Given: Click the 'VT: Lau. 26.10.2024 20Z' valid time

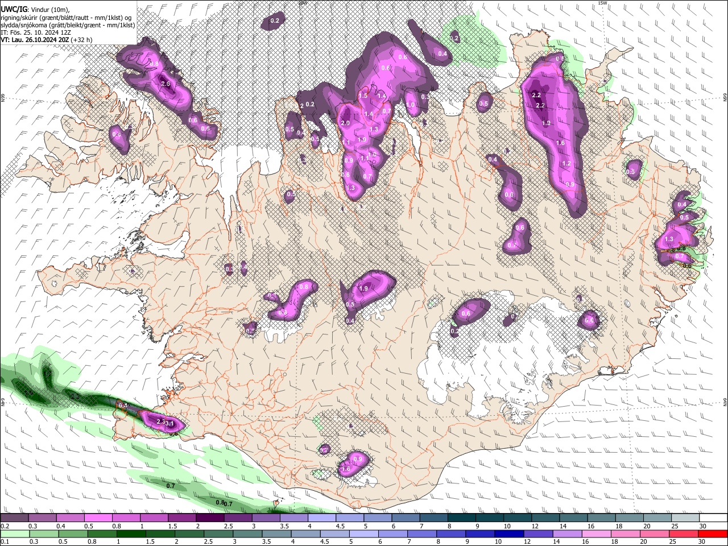Looking at the screenshot, I should 34,40.
